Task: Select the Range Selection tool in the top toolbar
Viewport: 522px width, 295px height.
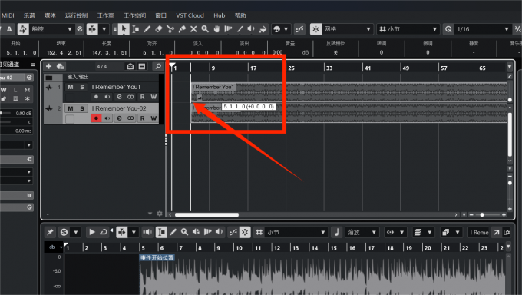Action: pos(136,29)
